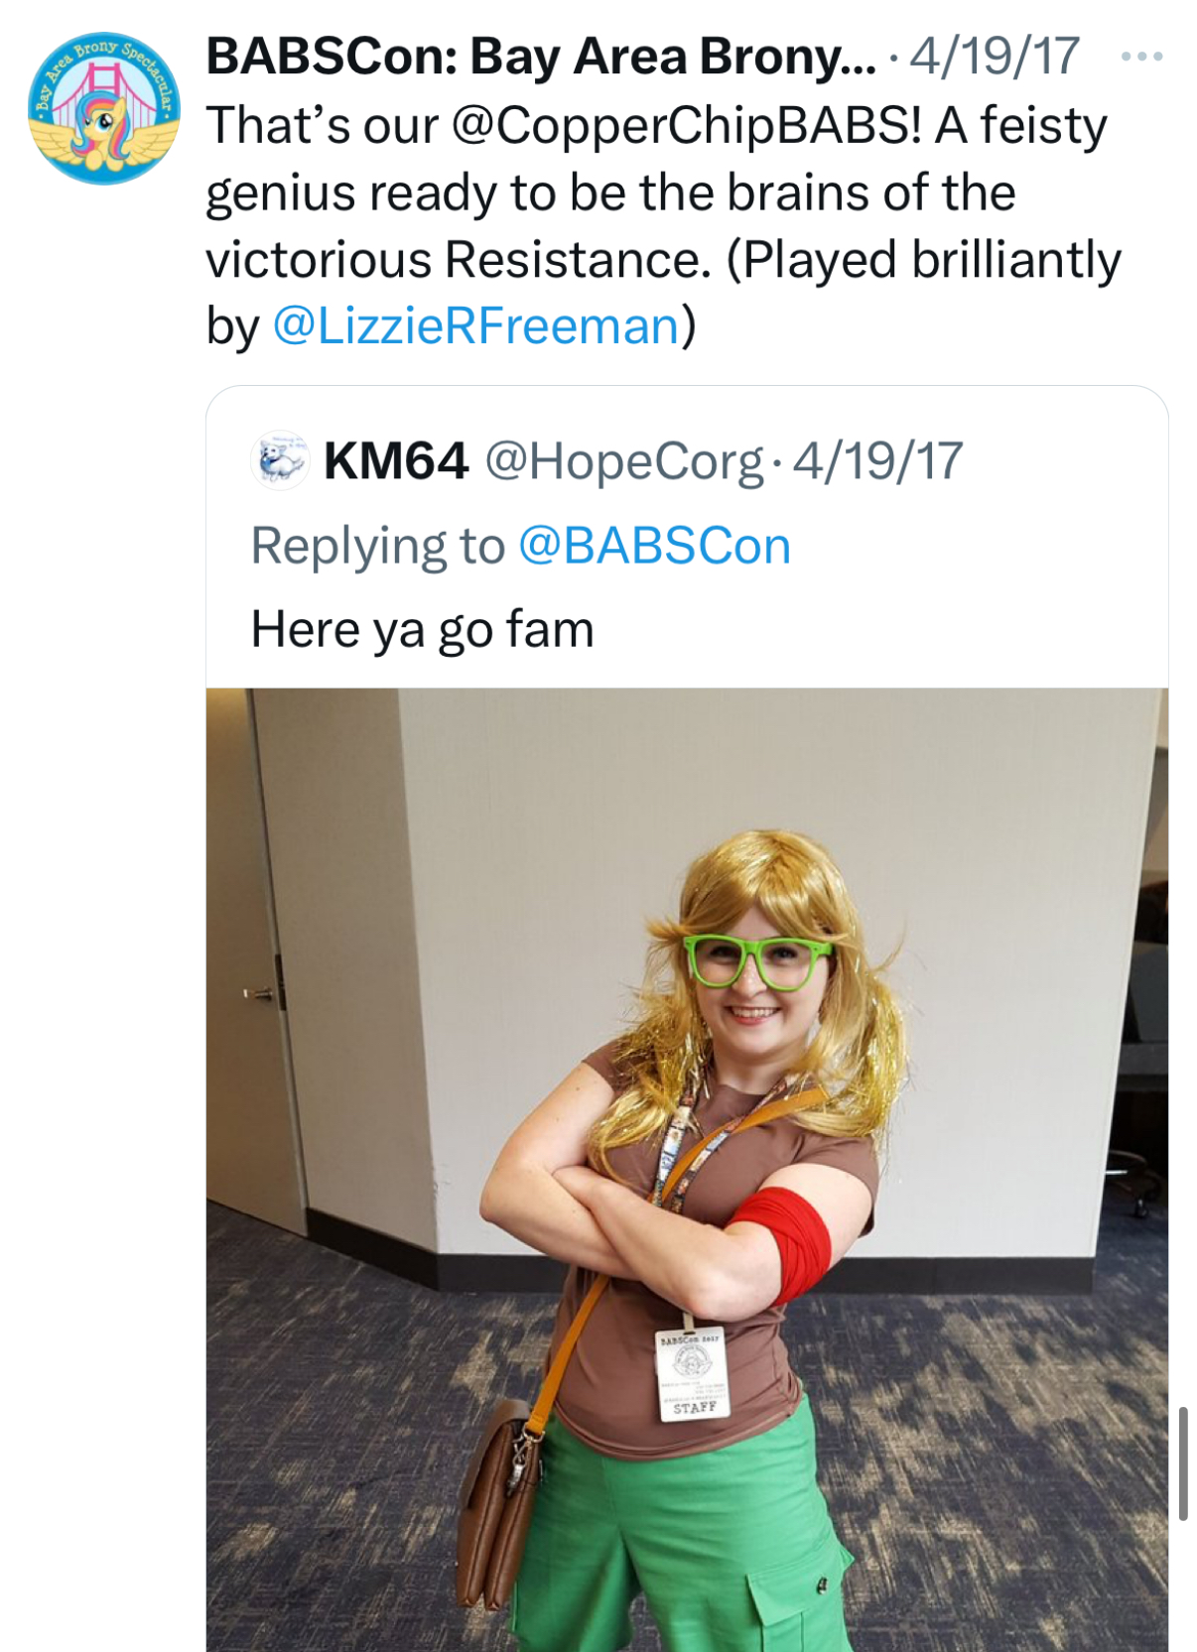Open the BABSCon pony profile avatar
Viewport: 1197px width, 1652px height.
[x=104, y=108]
